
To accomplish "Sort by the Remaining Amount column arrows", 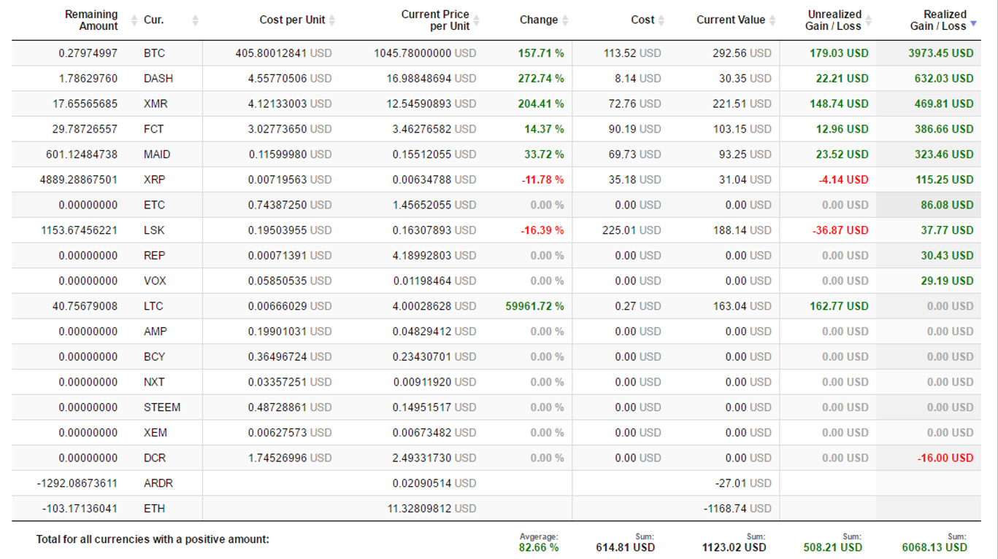I will point(134,20).
